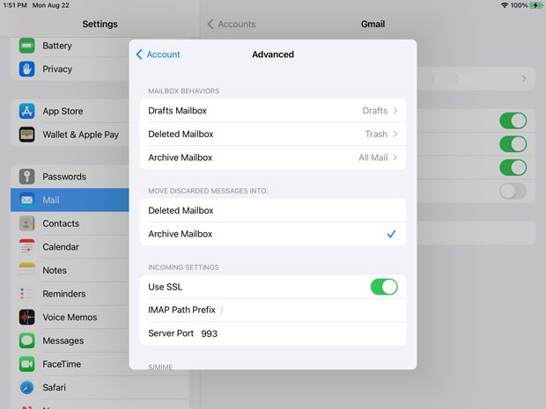Viewport: 546px width, 409px height.
Task: Tap the 1:51 PM clock in status bar
Action: (15, 5)
